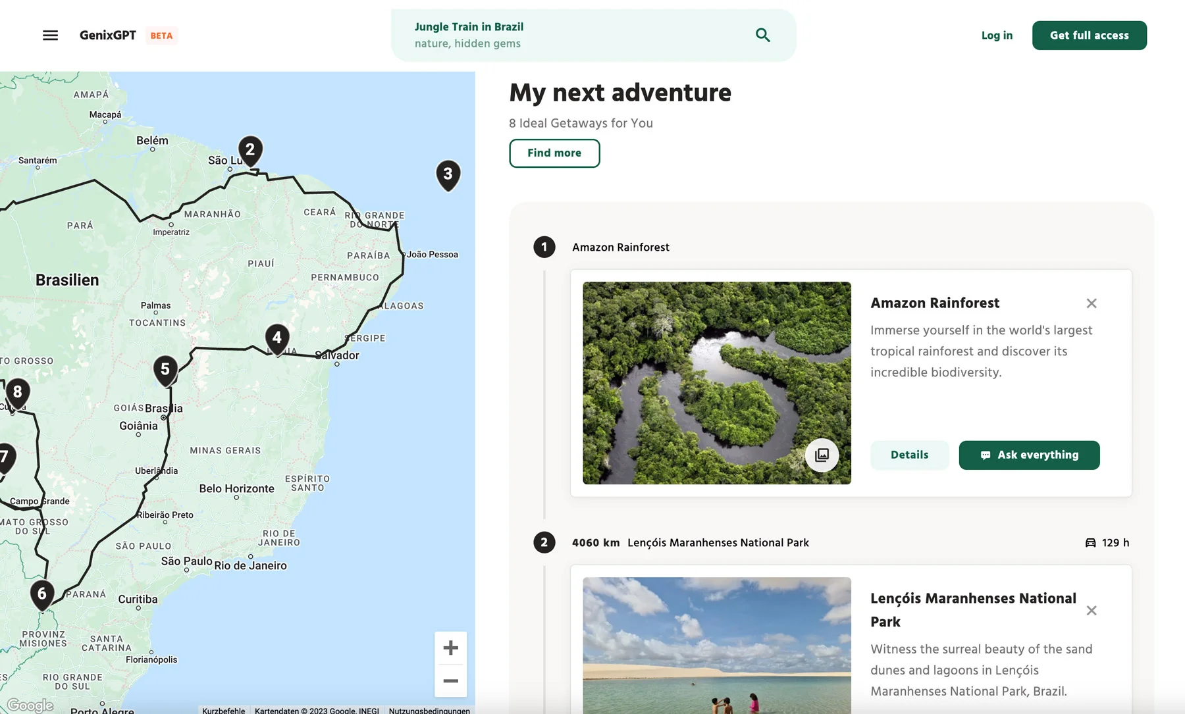Click the BETA badge
Image resolution: width=1185 pixels, height=714 pixels.
click(161, 36)
